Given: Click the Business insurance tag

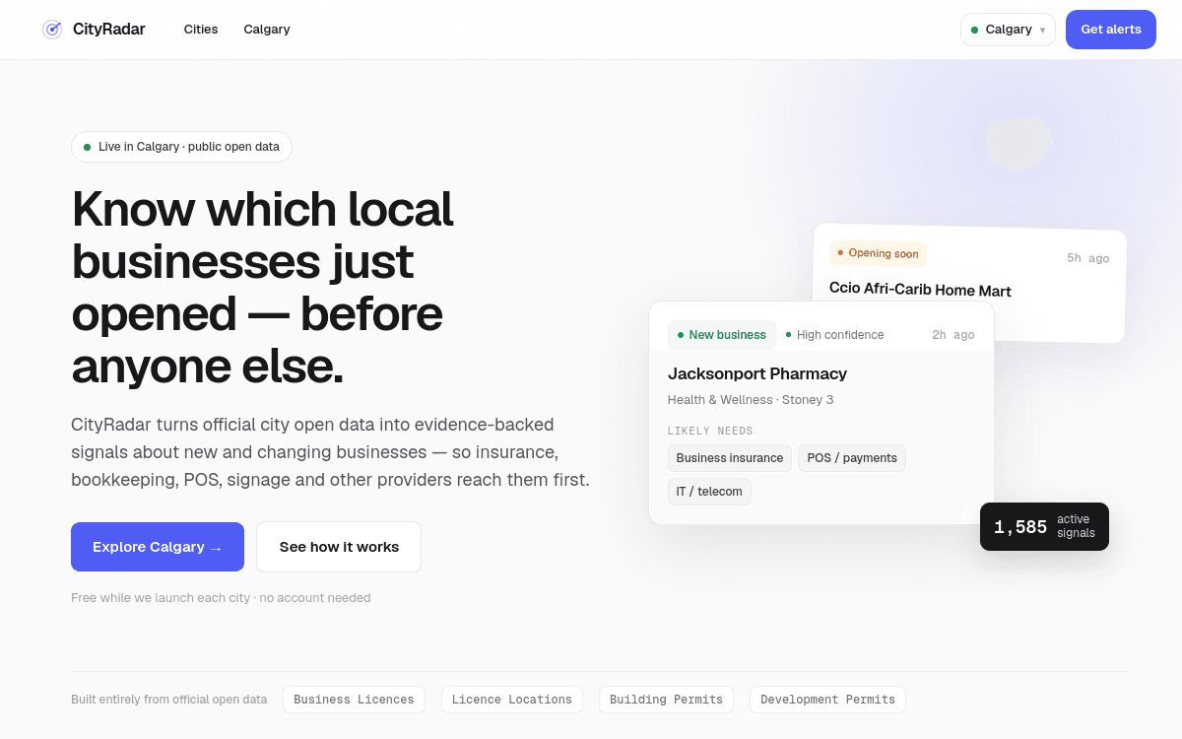Looking at the screenshot, I should [x=730, y=458].
